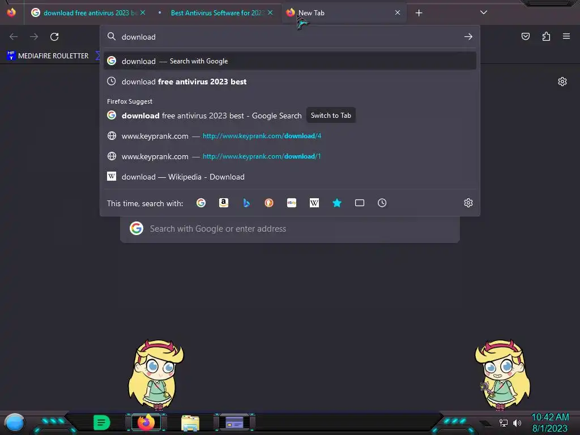Click the address bar containing download

[x=290, y=37]
